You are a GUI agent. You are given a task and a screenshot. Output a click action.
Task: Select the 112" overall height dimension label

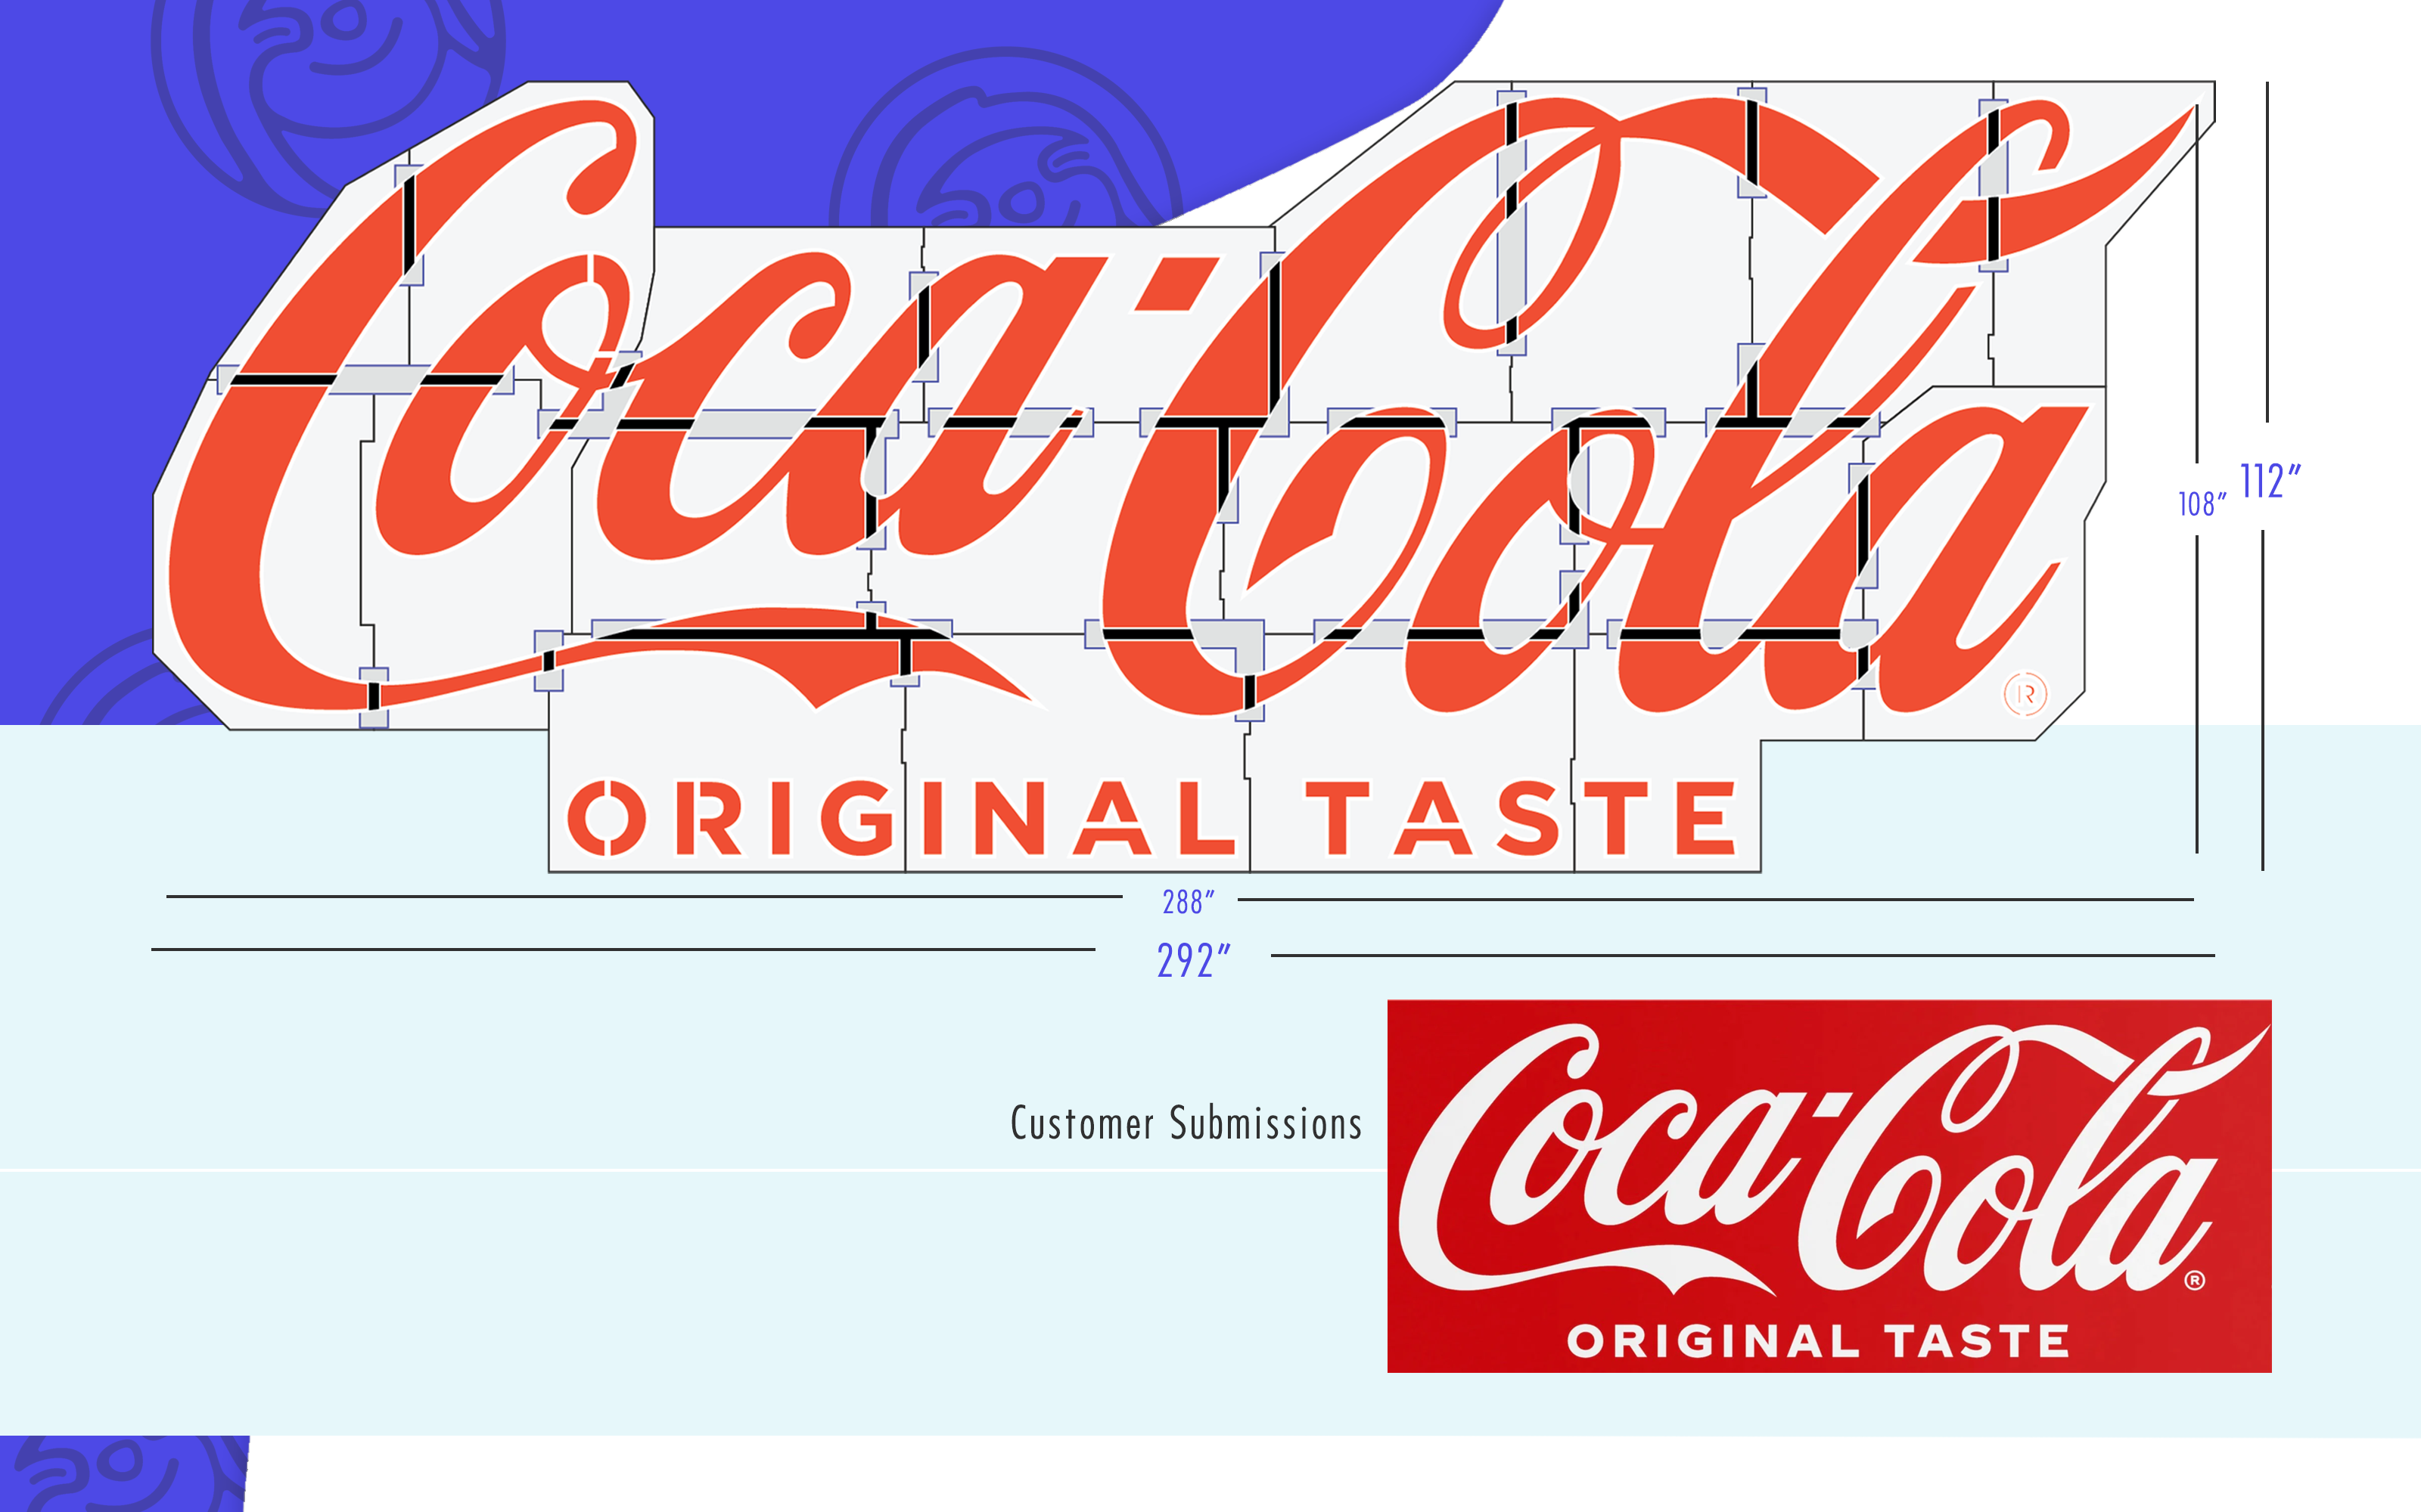2270,481
